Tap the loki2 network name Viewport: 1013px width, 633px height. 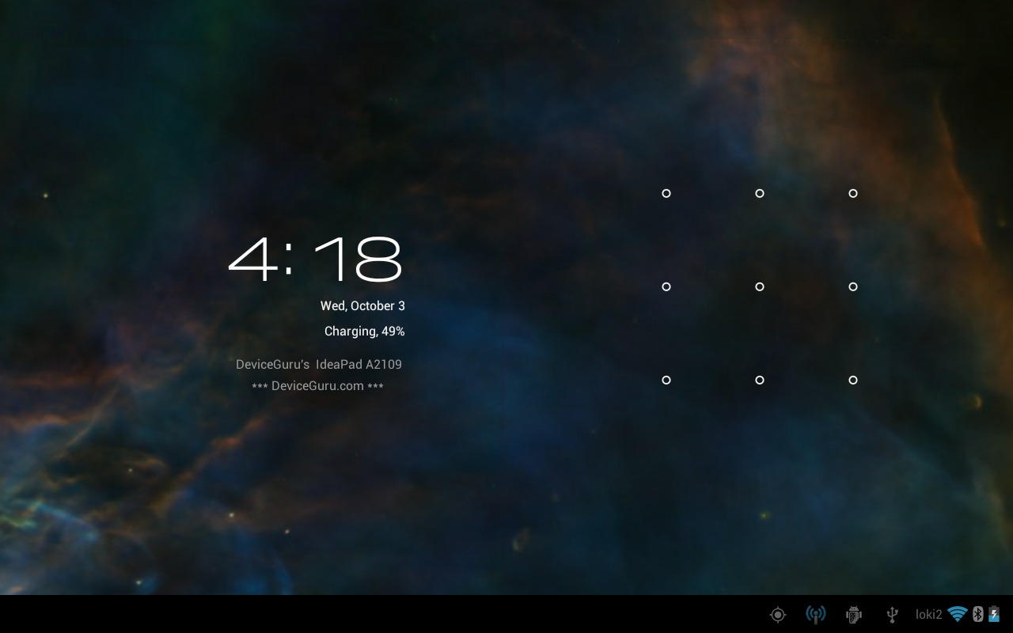929,615
